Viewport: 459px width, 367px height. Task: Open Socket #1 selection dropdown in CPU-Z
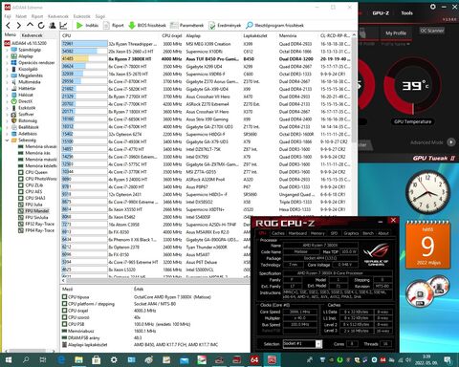[318, 344]
